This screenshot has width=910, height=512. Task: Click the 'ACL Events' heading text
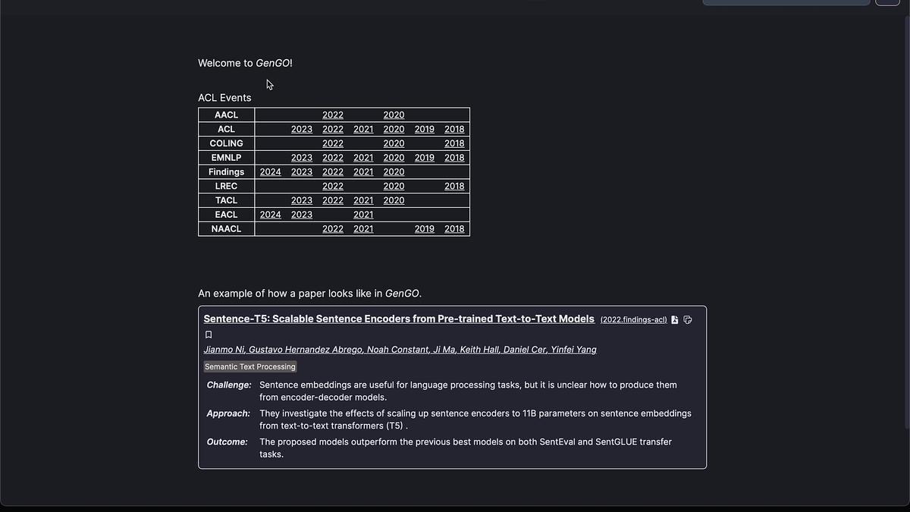[224, 98]
